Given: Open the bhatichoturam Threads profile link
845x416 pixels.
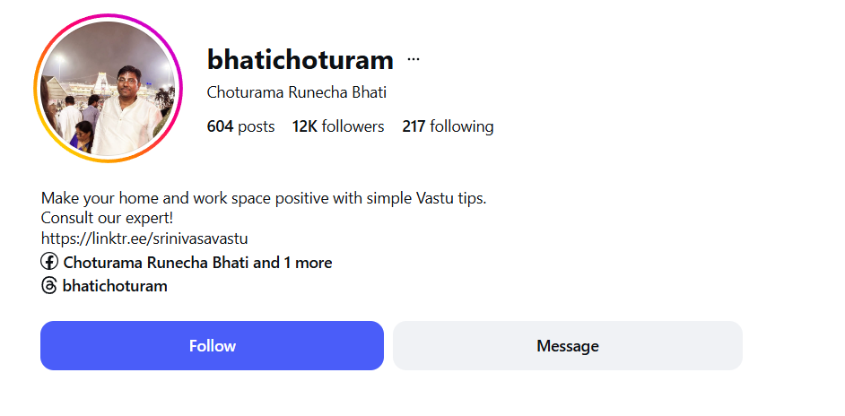Looking at the screenshot, I should point(115,286).
